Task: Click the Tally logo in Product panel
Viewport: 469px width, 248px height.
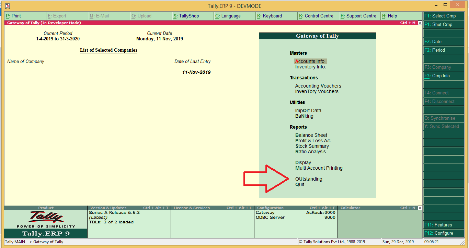Action: 46,217
